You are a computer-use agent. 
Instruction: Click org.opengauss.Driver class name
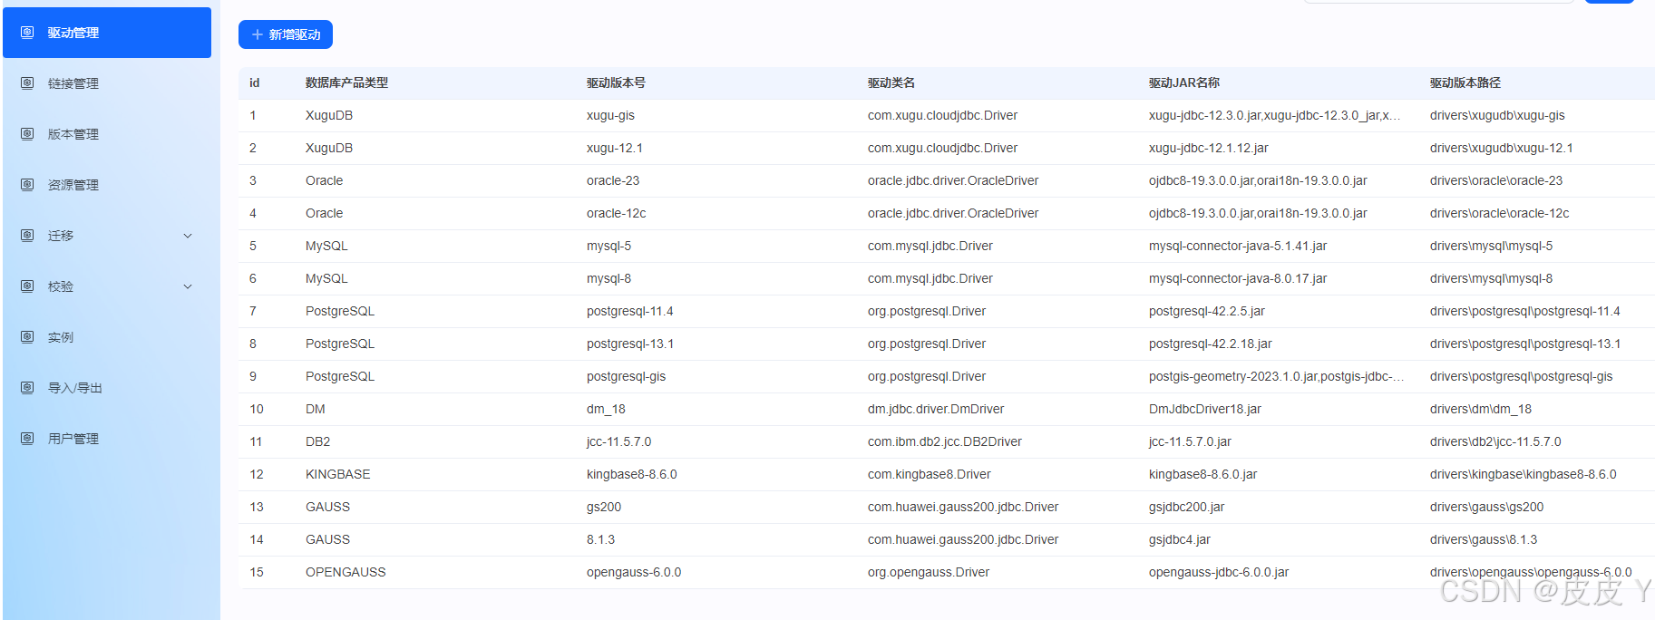coord(929,572)
